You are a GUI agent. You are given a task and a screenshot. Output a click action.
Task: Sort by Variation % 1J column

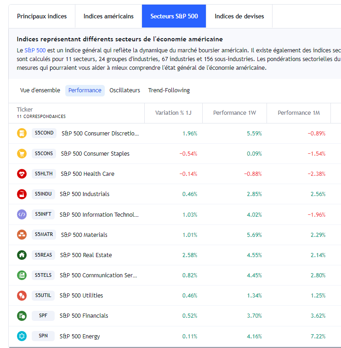173,113
